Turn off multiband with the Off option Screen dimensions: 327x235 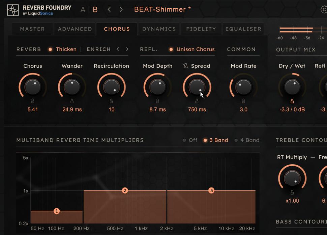pos(190,140)
